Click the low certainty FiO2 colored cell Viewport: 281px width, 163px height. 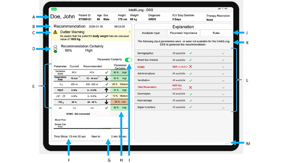[119, 102]
